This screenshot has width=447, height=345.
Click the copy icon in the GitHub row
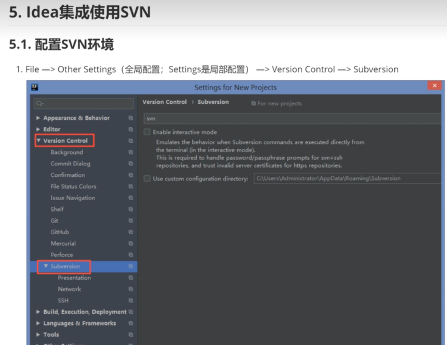coord(131,232)
